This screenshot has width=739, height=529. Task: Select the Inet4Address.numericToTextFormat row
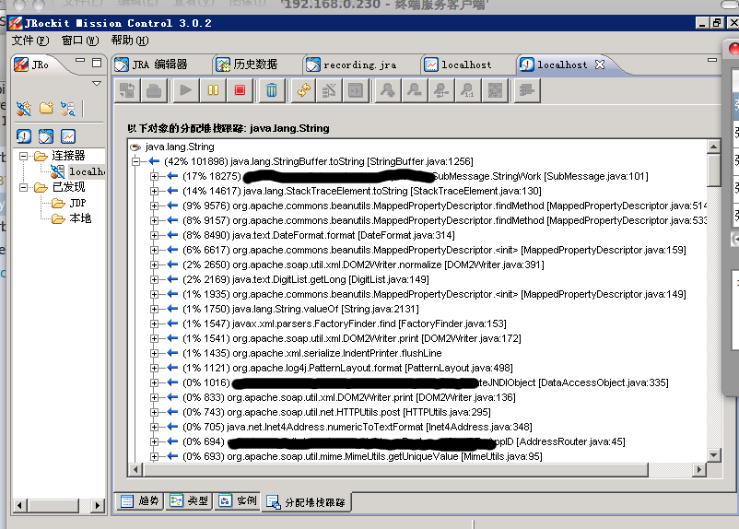358,427
